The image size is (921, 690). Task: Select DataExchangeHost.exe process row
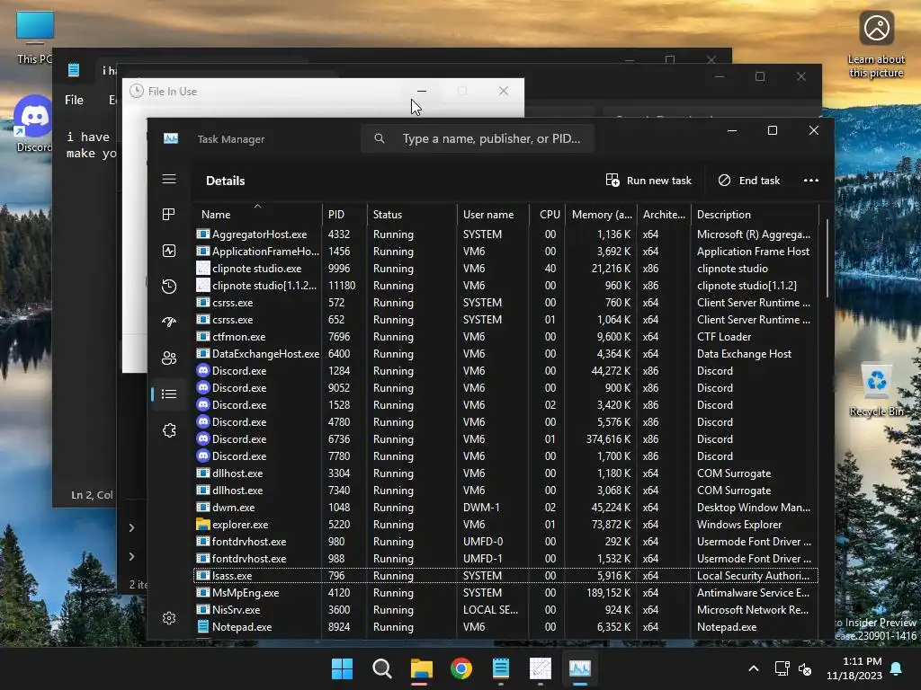pyautogui.click(x=505, y=353)
